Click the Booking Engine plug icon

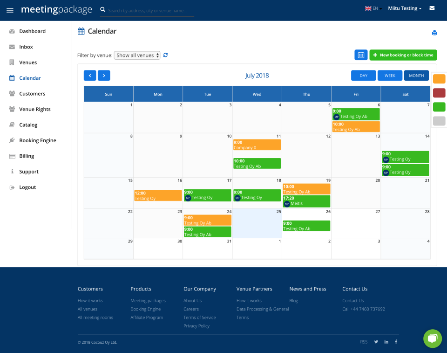tap(12, 140)
